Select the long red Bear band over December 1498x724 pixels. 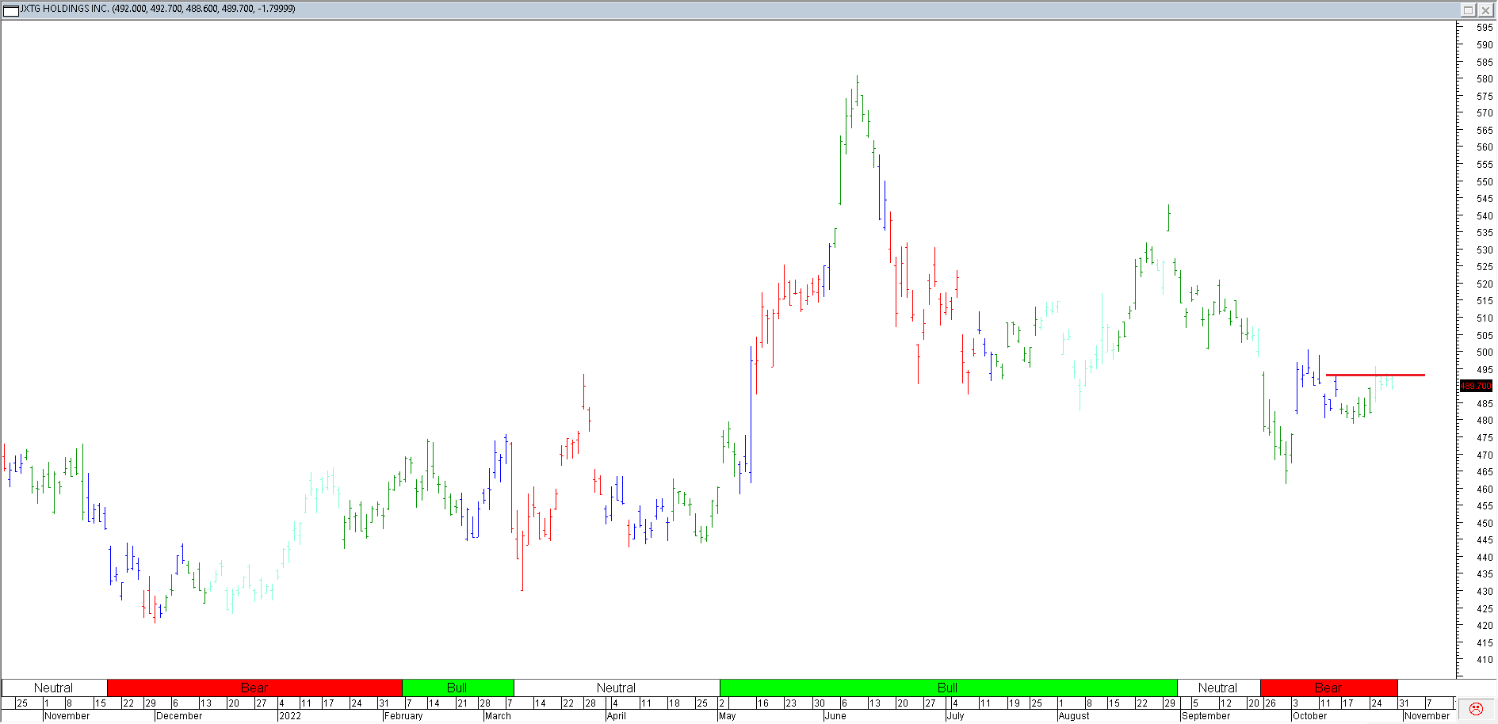click(254, 688)
